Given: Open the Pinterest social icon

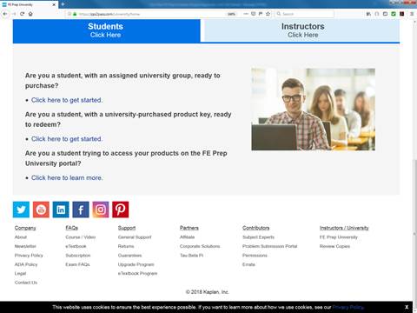Looking at the screenshot, I should pos(121,210).
